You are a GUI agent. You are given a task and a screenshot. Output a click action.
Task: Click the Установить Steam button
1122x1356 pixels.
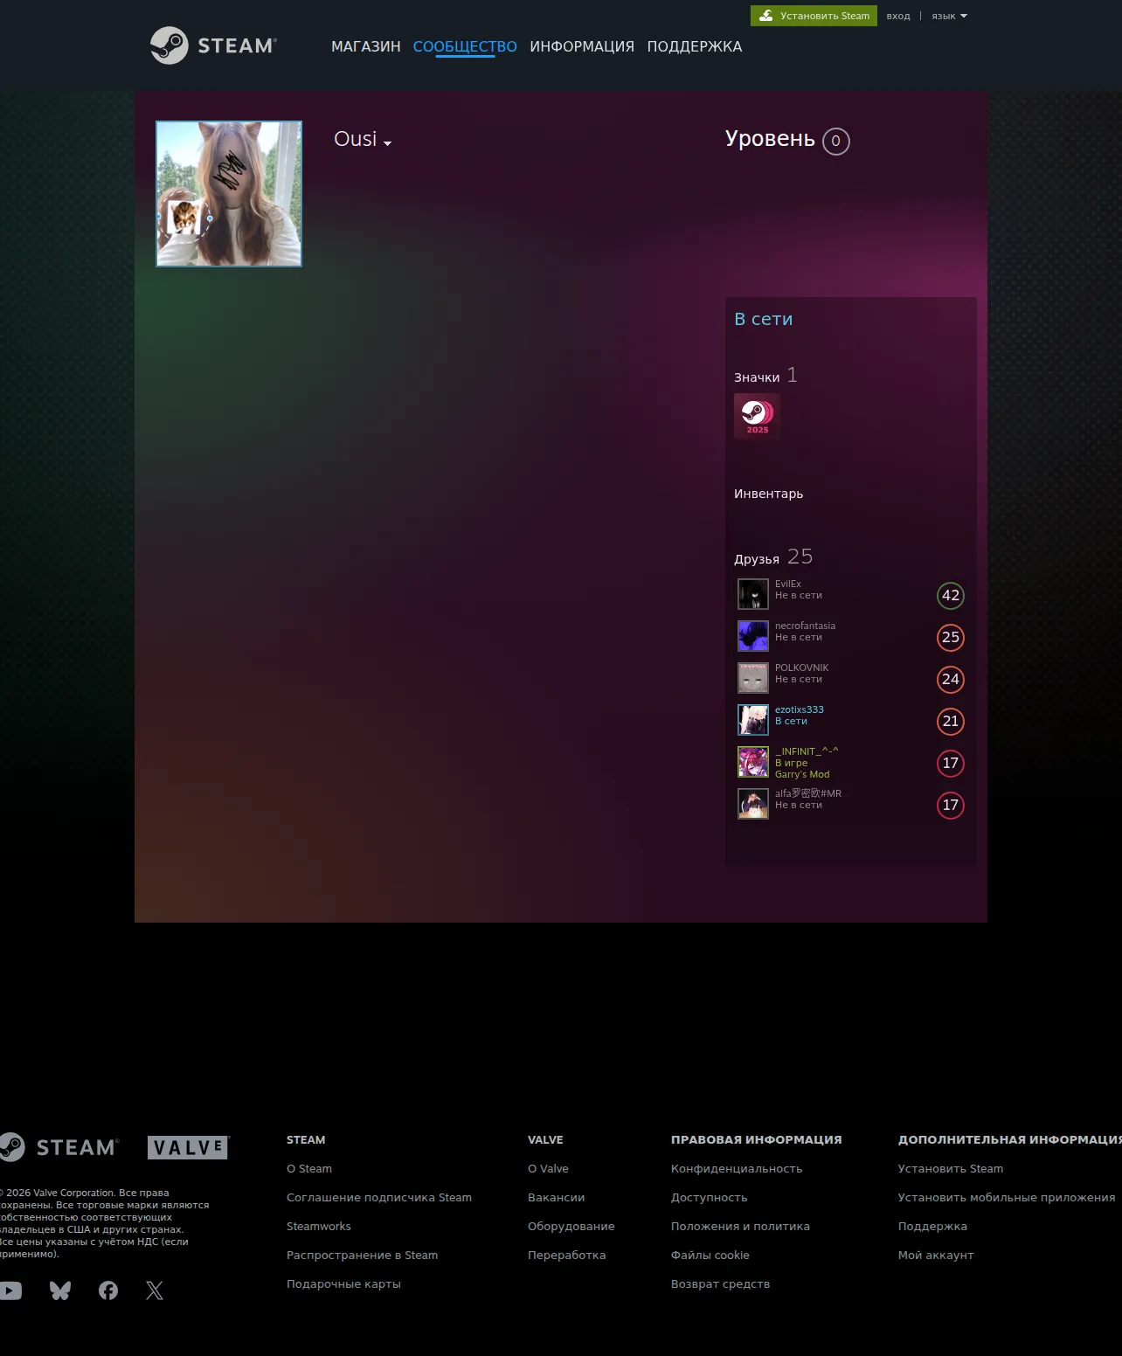(814, 16)
